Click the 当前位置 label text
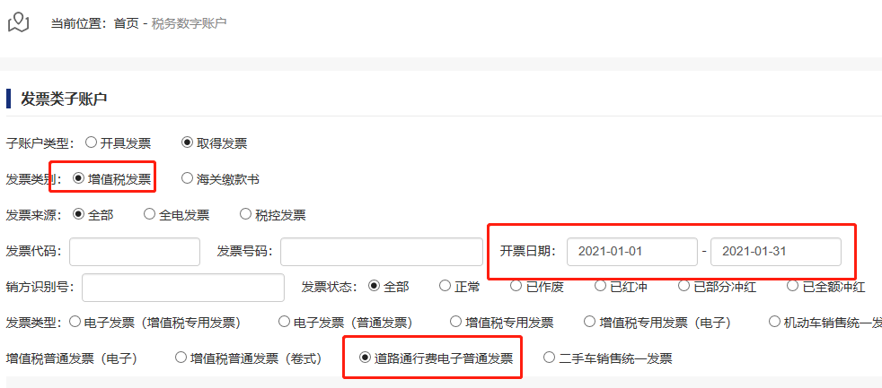Viewport: 882px width, 388px height. [79, 24]
